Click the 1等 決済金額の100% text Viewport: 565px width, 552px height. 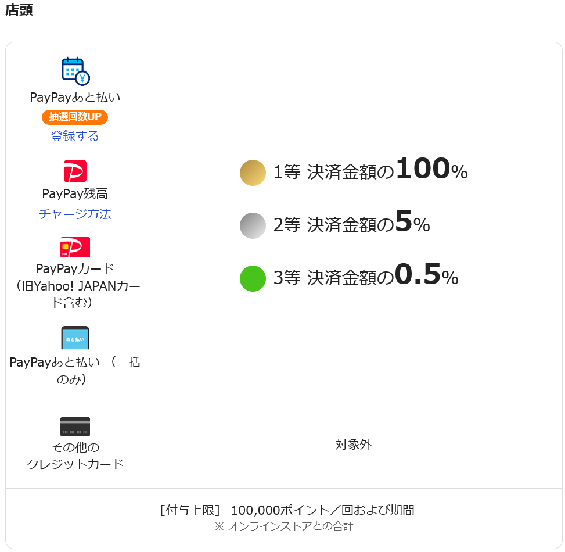(x=370, y=171)
